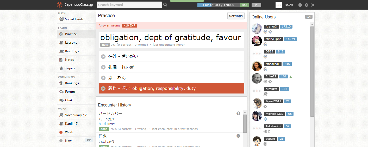Screen dimensions: 368x147
Task: Play audio for 礼儀 answer option
Action: pos(103,67)
